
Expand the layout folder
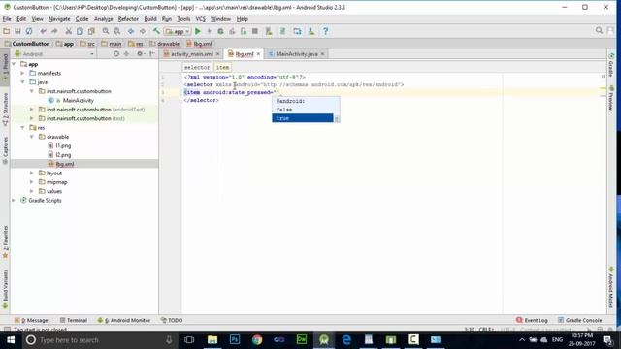(32, 173)
